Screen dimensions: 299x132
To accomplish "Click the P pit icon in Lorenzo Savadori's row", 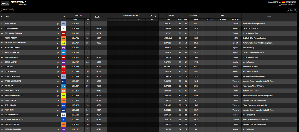I will 58,129.
